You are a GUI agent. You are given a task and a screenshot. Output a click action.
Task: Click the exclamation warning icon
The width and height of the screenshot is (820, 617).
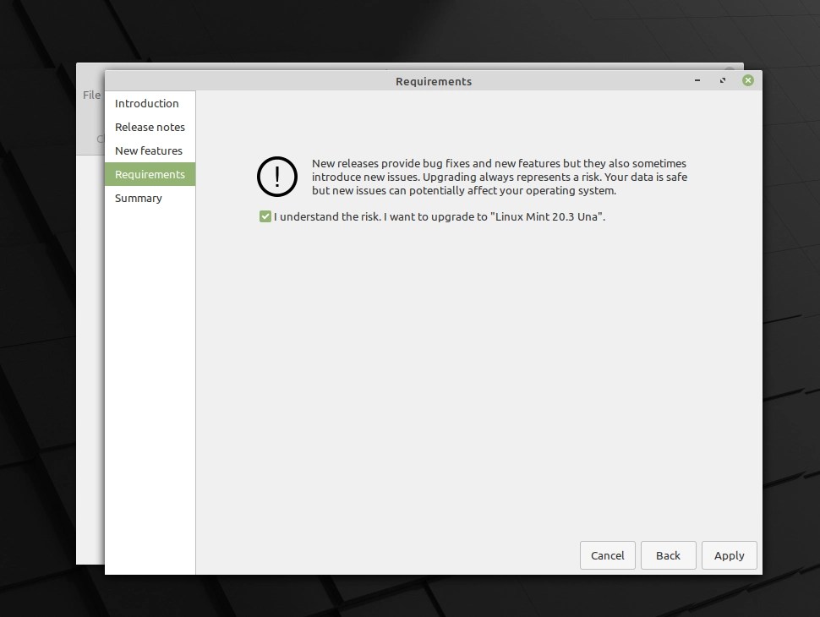(x=277, y=177)
